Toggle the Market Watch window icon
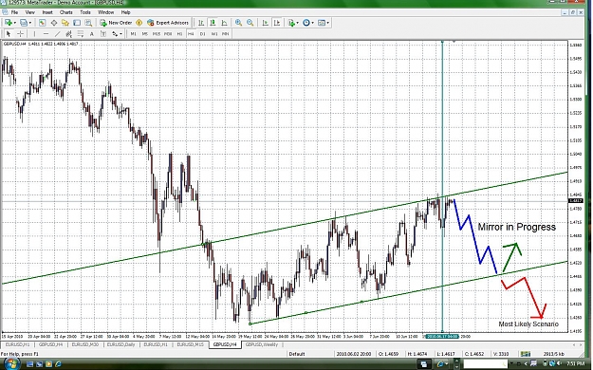The height and width of the screenshot is (370, 593). pyautogui.click(x=42, y=23)
